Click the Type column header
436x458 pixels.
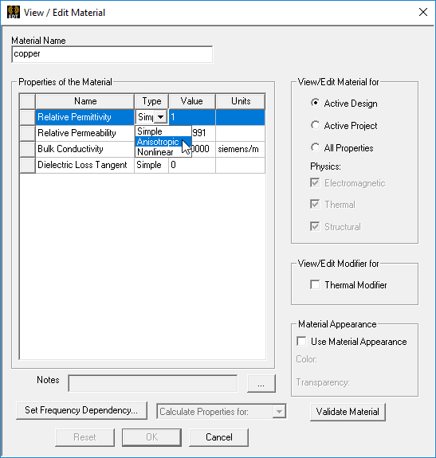point(151,101)
